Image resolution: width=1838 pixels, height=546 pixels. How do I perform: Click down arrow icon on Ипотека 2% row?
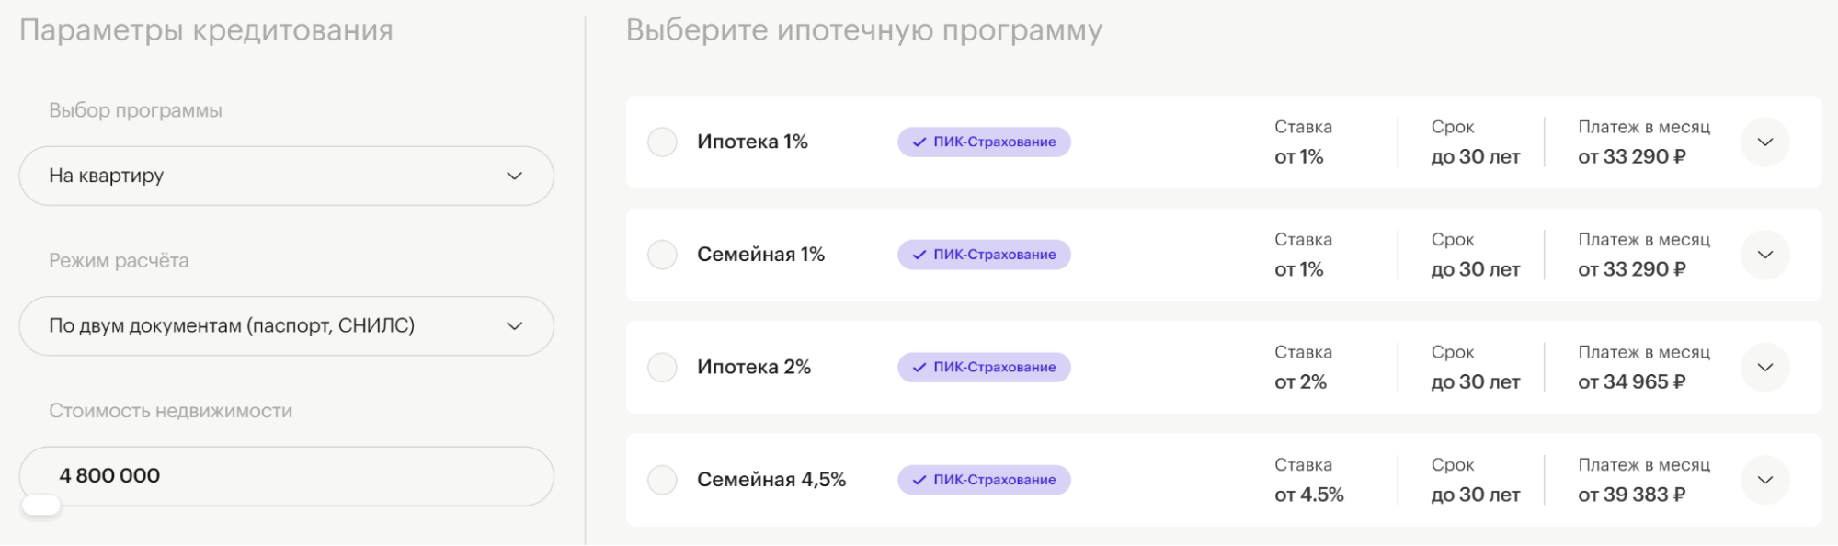click(1764, 367)
